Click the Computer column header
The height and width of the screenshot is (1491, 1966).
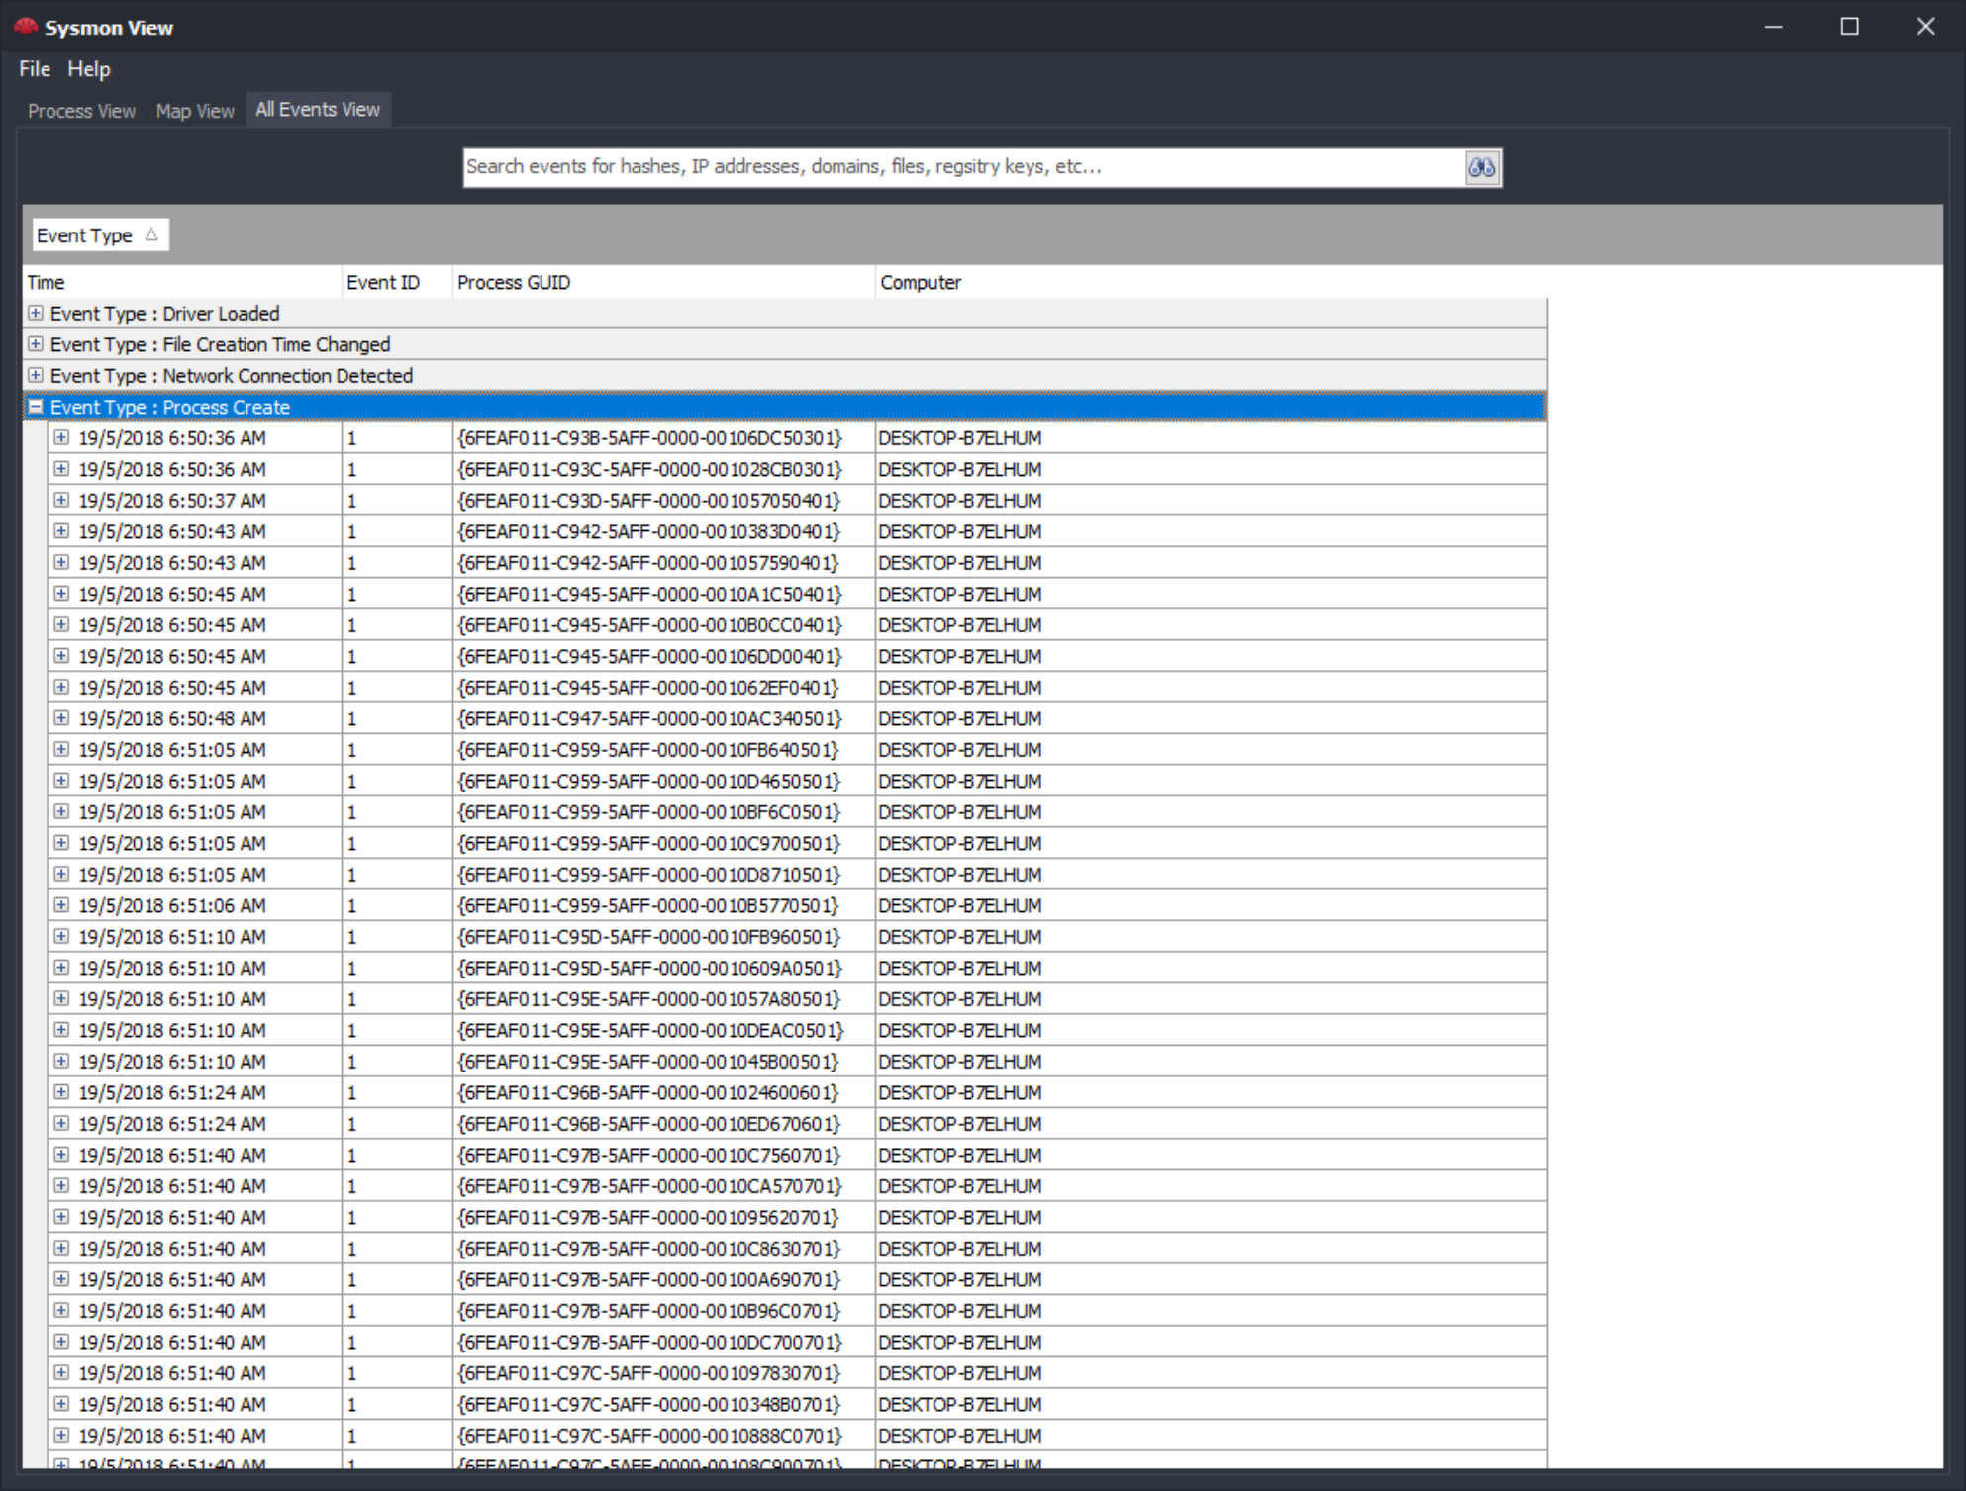pyautogui.click(x=920, y=282)
